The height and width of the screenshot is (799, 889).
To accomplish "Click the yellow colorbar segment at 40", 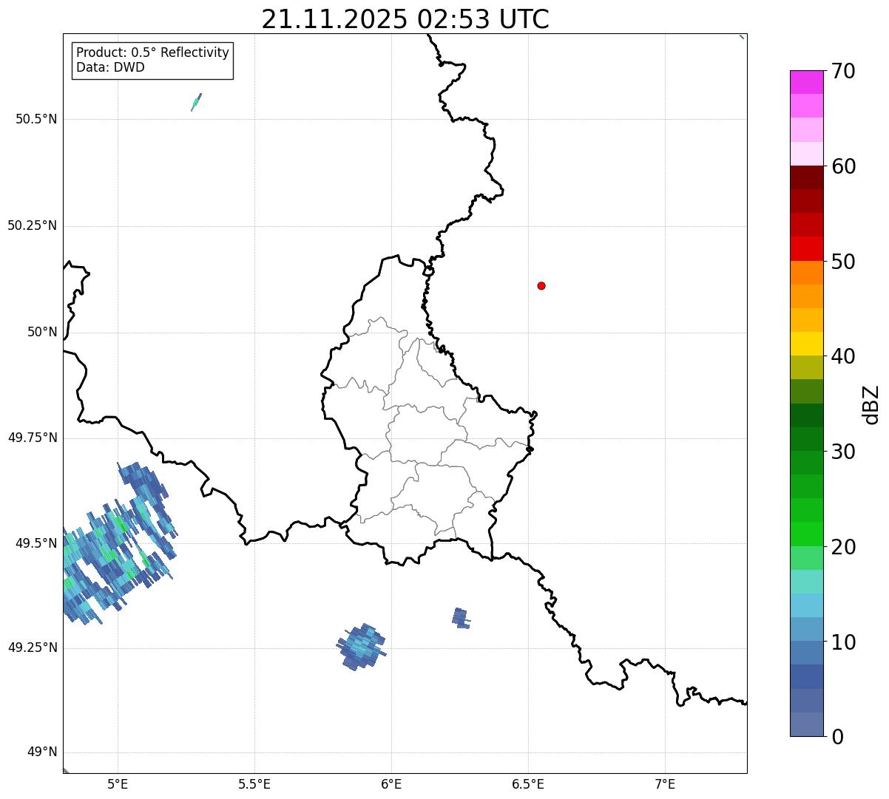I will coord(806,344).
